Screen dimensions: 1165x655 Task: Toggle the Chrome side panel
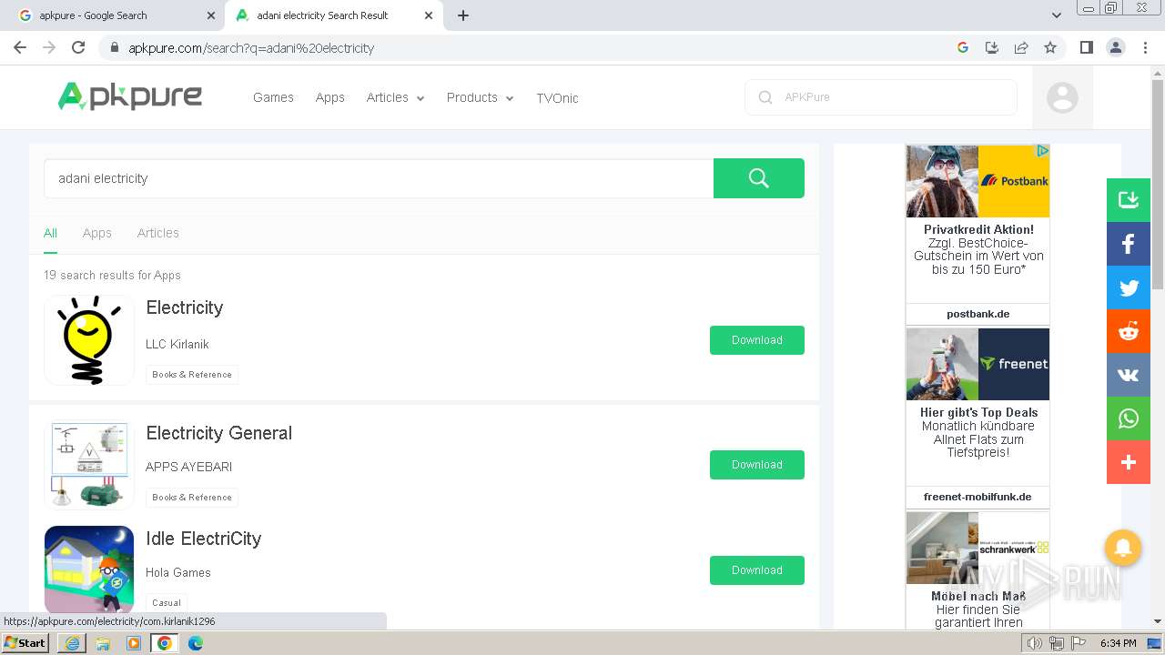[x=1086, y=47]
